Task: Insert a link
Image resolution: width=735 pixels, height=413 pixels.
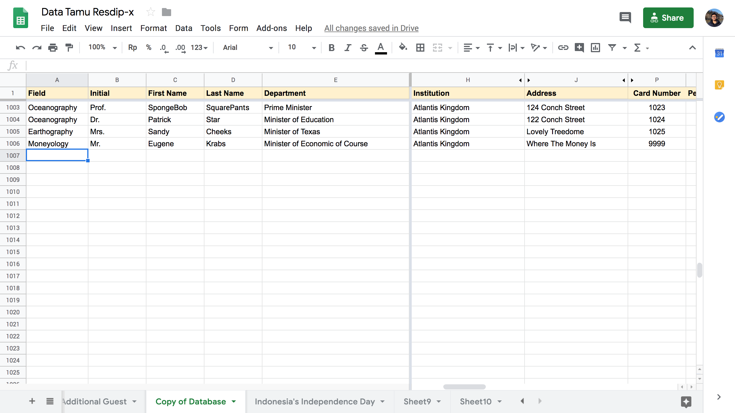Action: coord(563,48)
